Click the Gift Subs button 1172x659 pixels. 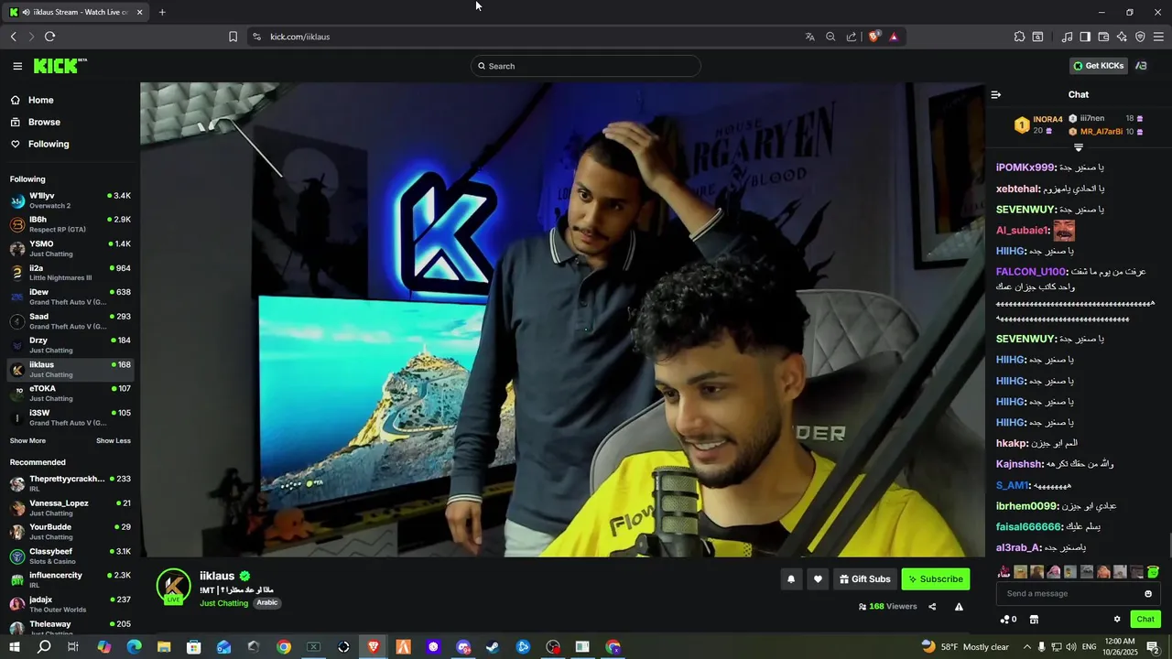coord(864,579)
